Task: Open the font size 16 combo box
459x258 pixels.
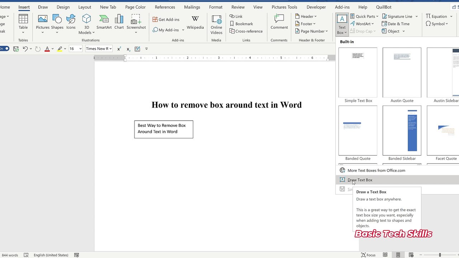Action: (76, 49)
